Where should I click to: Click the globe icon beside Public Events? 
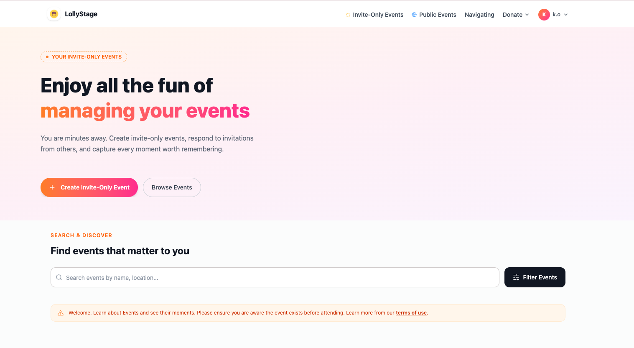[x=414, y=15]
